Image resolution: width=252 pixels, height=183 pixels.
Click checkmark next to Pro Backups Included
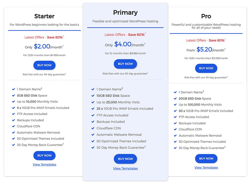(x=175, y=123)
